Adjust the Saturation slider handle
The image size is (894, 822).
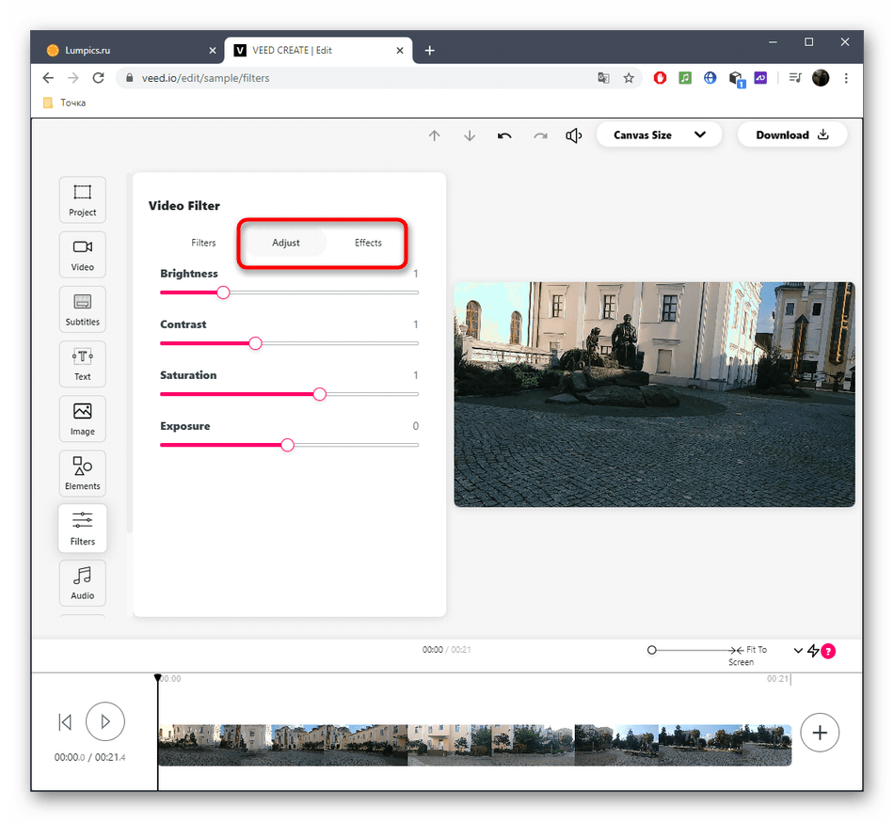pyautogui.click(x=320, y=394)
